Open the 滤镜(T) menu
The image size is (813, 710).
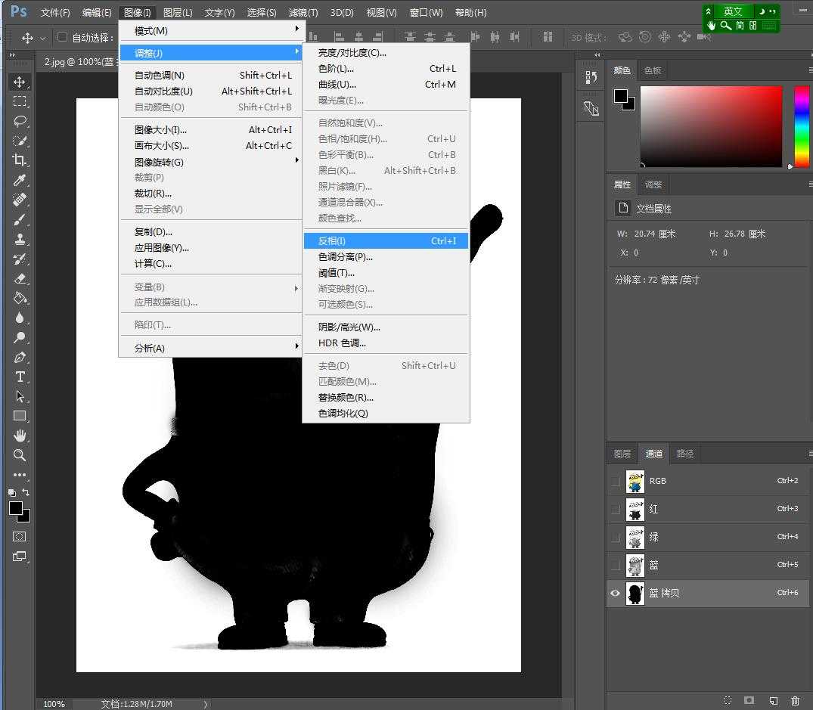coord(303,12)
